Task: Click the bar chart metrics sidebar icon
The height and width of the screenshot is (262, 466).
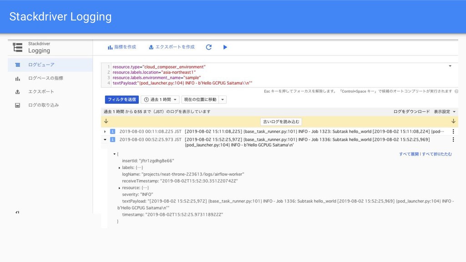Action: 18,79
